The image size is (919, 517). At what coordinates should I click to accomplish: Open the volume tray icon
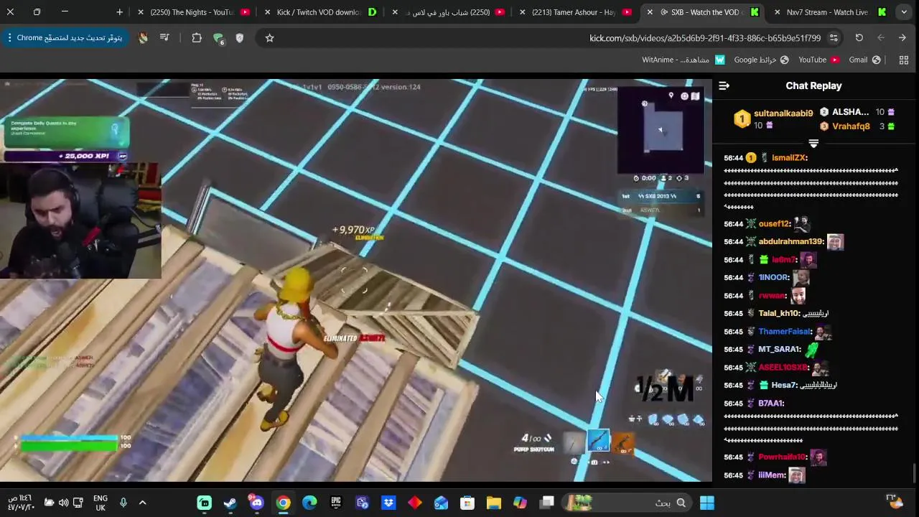[x=63, y=503]
